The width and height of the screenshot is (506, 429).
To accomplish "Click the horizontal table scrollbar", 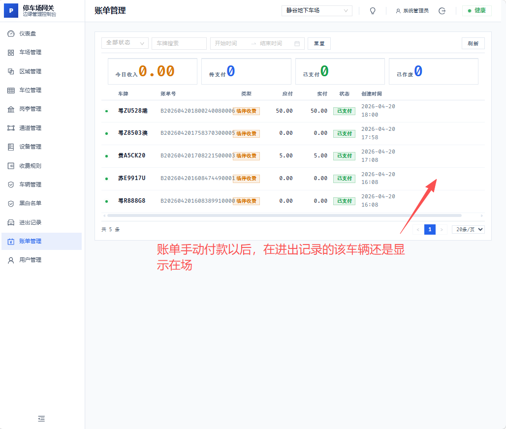I will click(x=284, y=215).
